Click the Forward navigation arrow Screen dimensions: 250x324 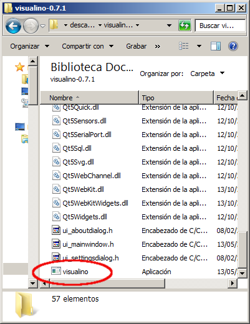(31, 26)
